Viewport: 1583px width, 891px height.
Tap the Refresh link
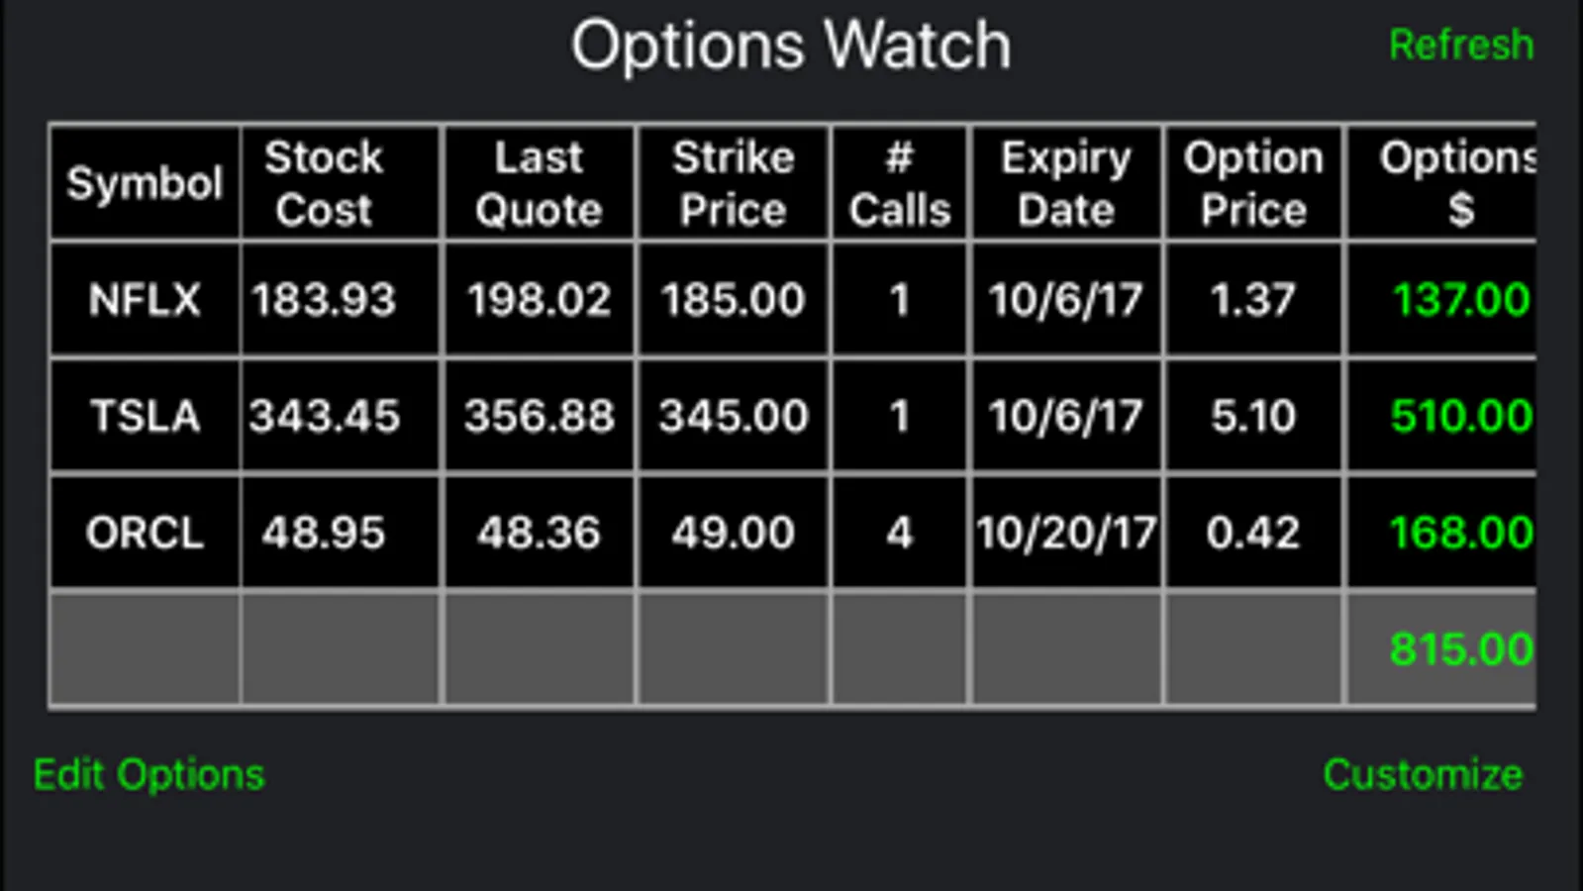coord(1461,45)
